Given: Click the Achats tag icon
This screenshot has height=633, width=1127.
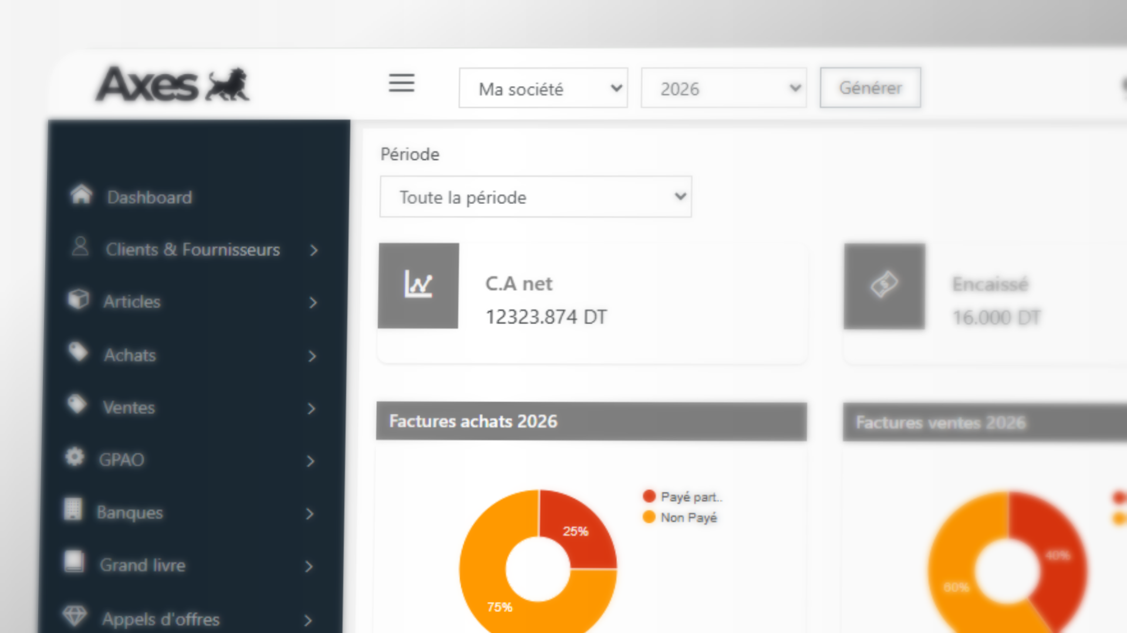Looking at the screenshot, I should pyautogui.click(x=77, y=352).
